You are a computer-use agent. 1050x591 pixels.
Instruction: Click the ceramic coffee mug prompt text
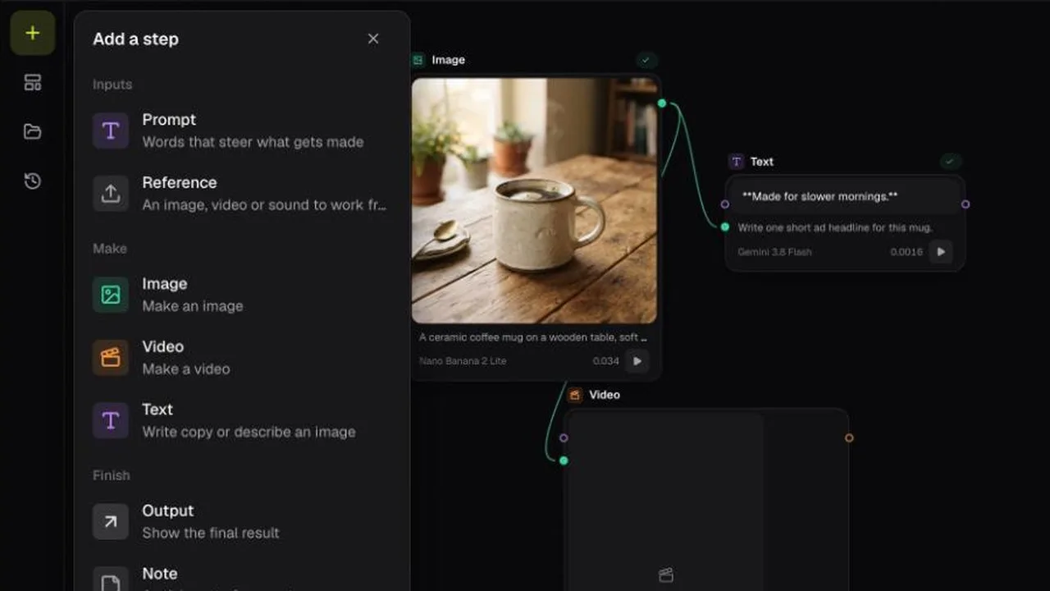click(x=533, y=337)
